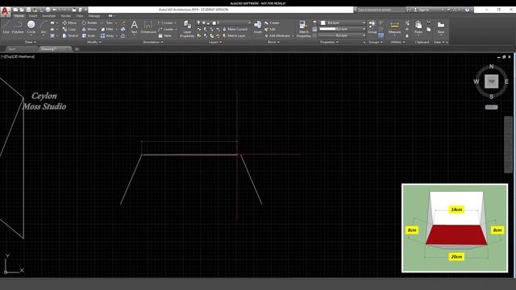Open the Annotate ribbon tab
The height and width of the screenshot is (290, 516).
point(49,16)
